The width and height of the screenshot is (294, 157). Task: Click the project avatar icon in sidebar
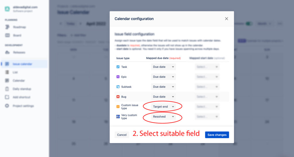coord(7,9)
